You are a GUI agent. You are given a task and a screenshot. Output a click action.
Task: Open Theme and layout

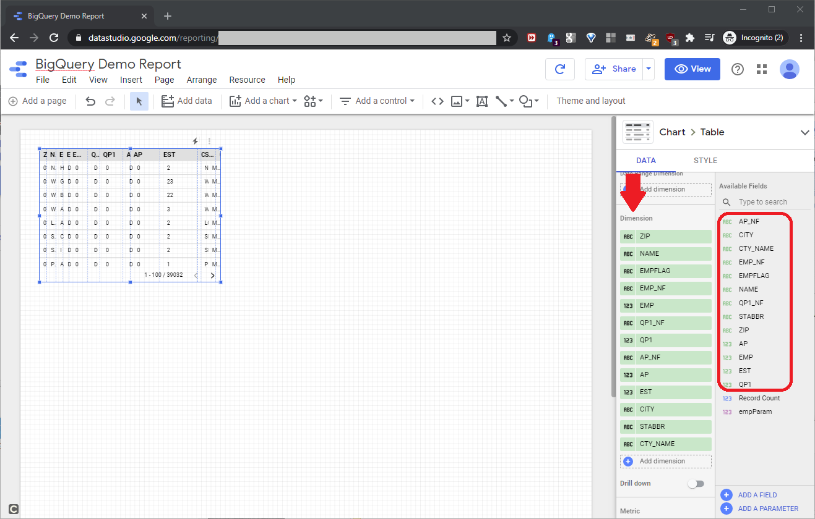click(591, 101)
